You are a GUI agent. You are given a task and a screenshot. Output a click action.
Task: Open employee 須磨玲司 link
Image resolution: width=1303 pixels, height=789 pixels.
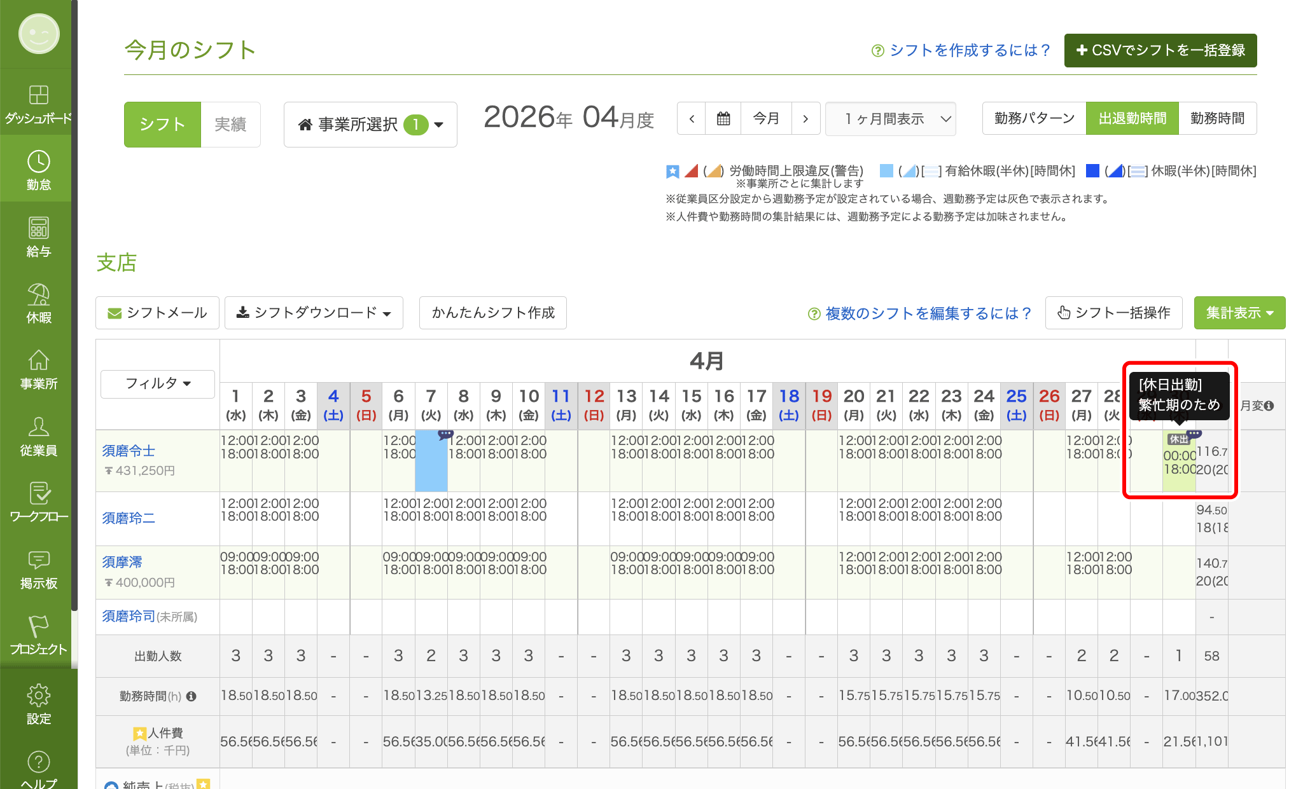click(x=129, y=616)
